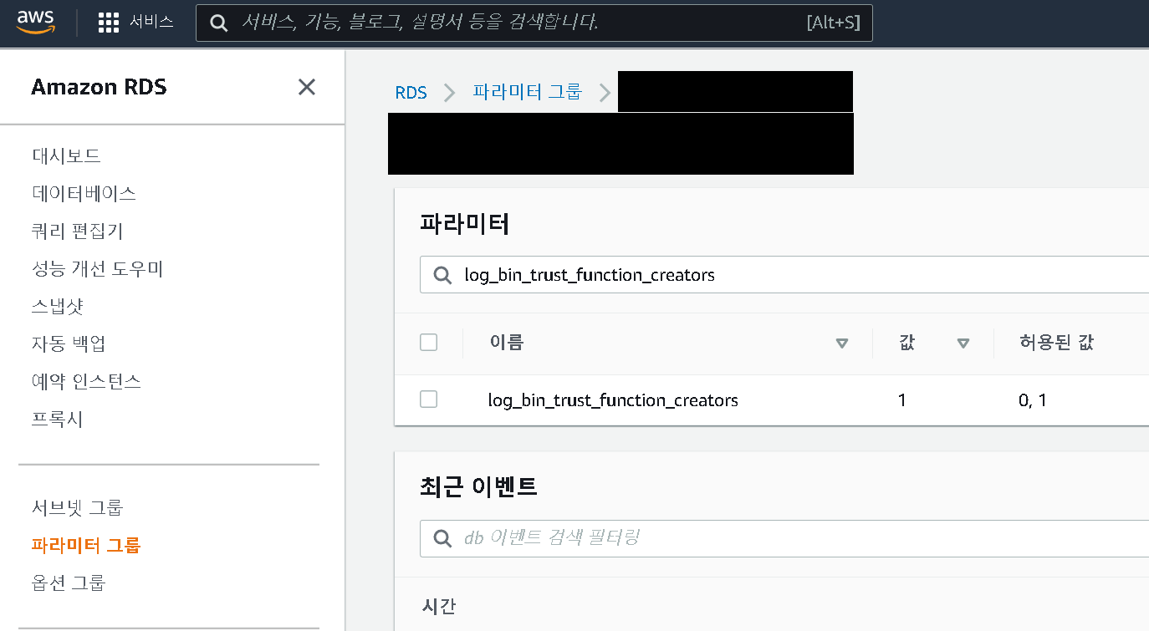This screenshot has height=631, width=1149.
Task: Open 프록시 in sidebar
Action: 58,419
